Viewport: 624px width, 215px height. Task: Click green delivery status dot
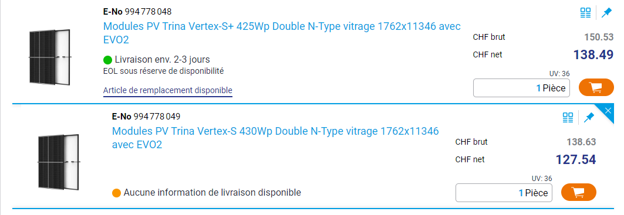(x=107, y=60)
